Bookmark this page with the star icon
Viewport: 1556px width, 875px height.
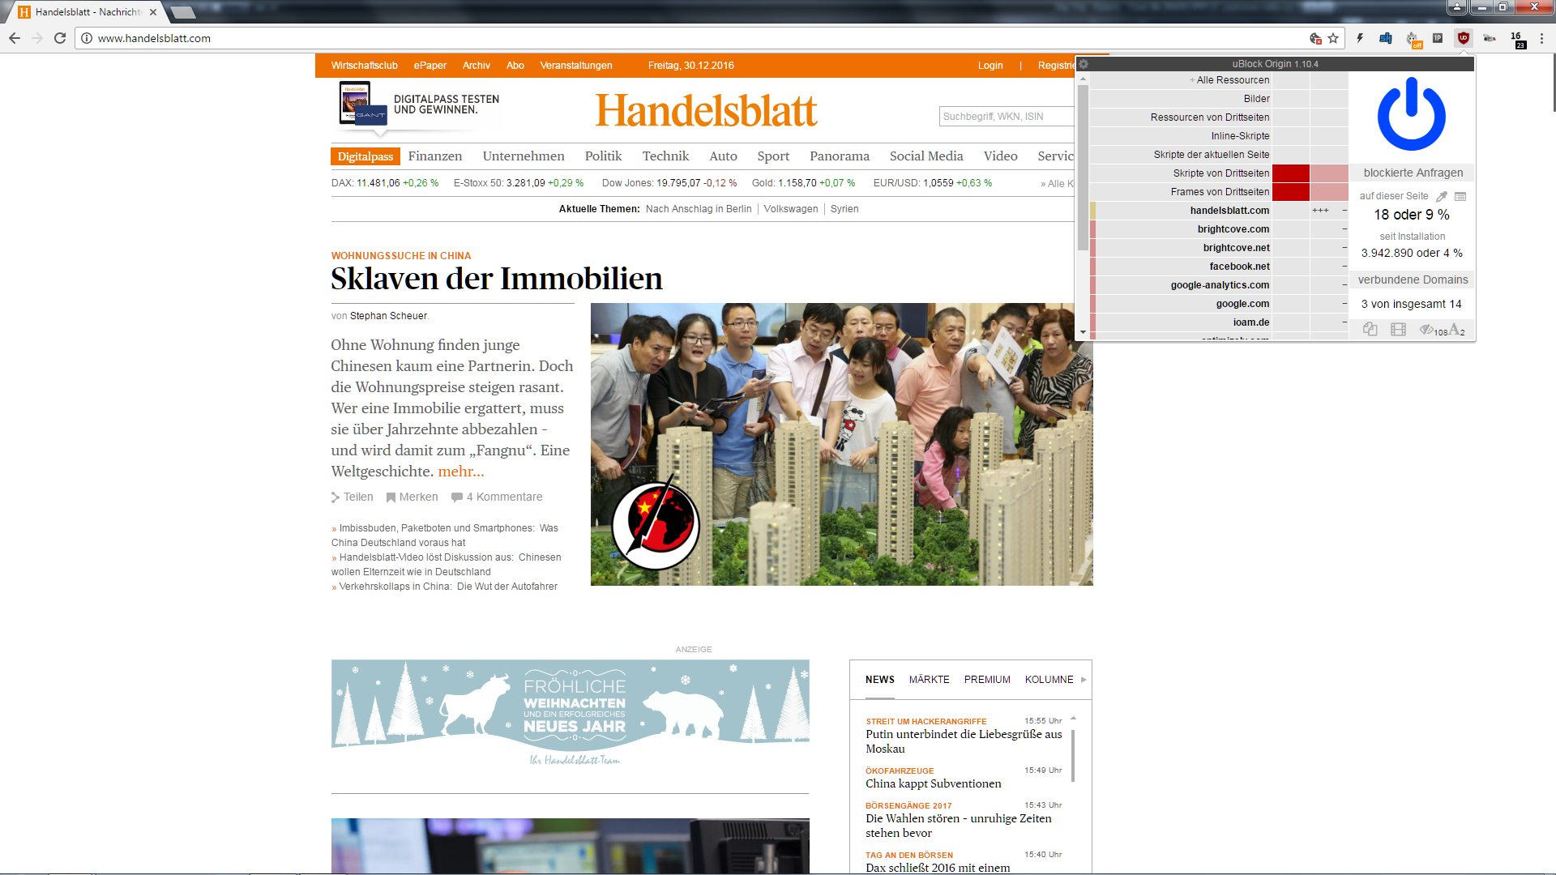(1333, 38)
